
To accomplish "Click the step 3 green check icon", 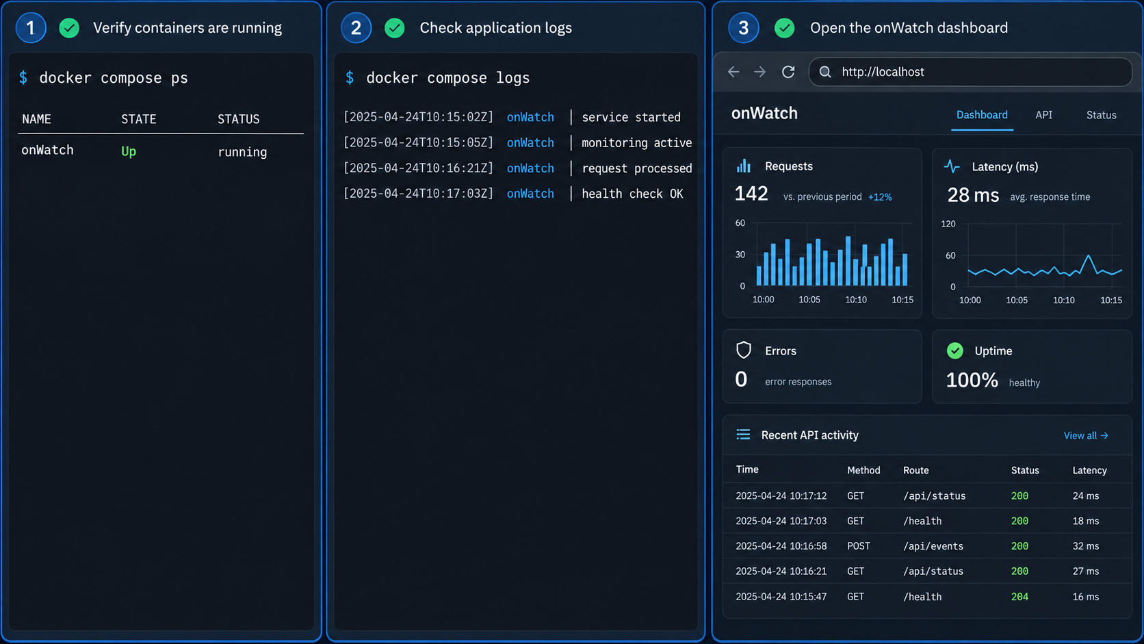I will coord(785,28).
